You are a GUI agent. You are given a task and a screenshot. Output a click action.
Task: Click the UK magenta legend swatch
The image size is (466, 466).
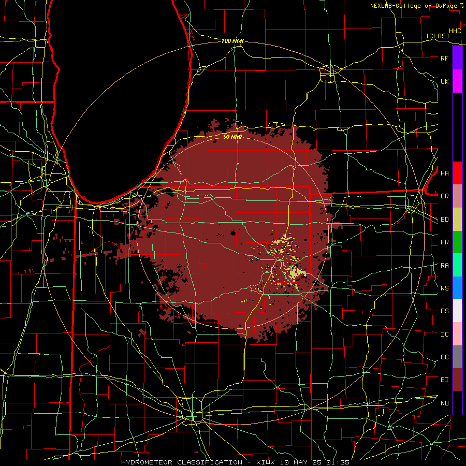457,81
